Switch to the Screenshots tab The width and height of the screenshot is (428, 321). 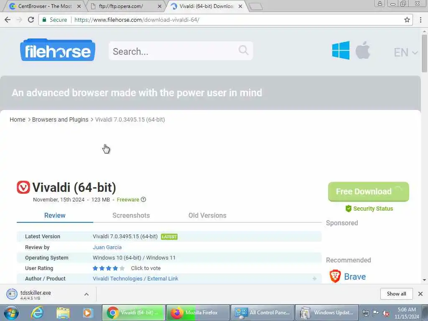131,215
